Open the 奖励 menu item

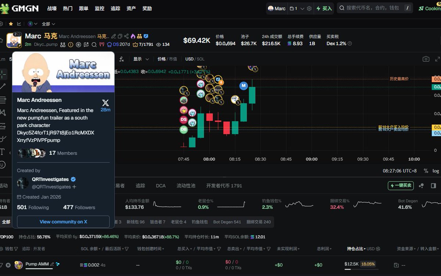coord(147,8)
